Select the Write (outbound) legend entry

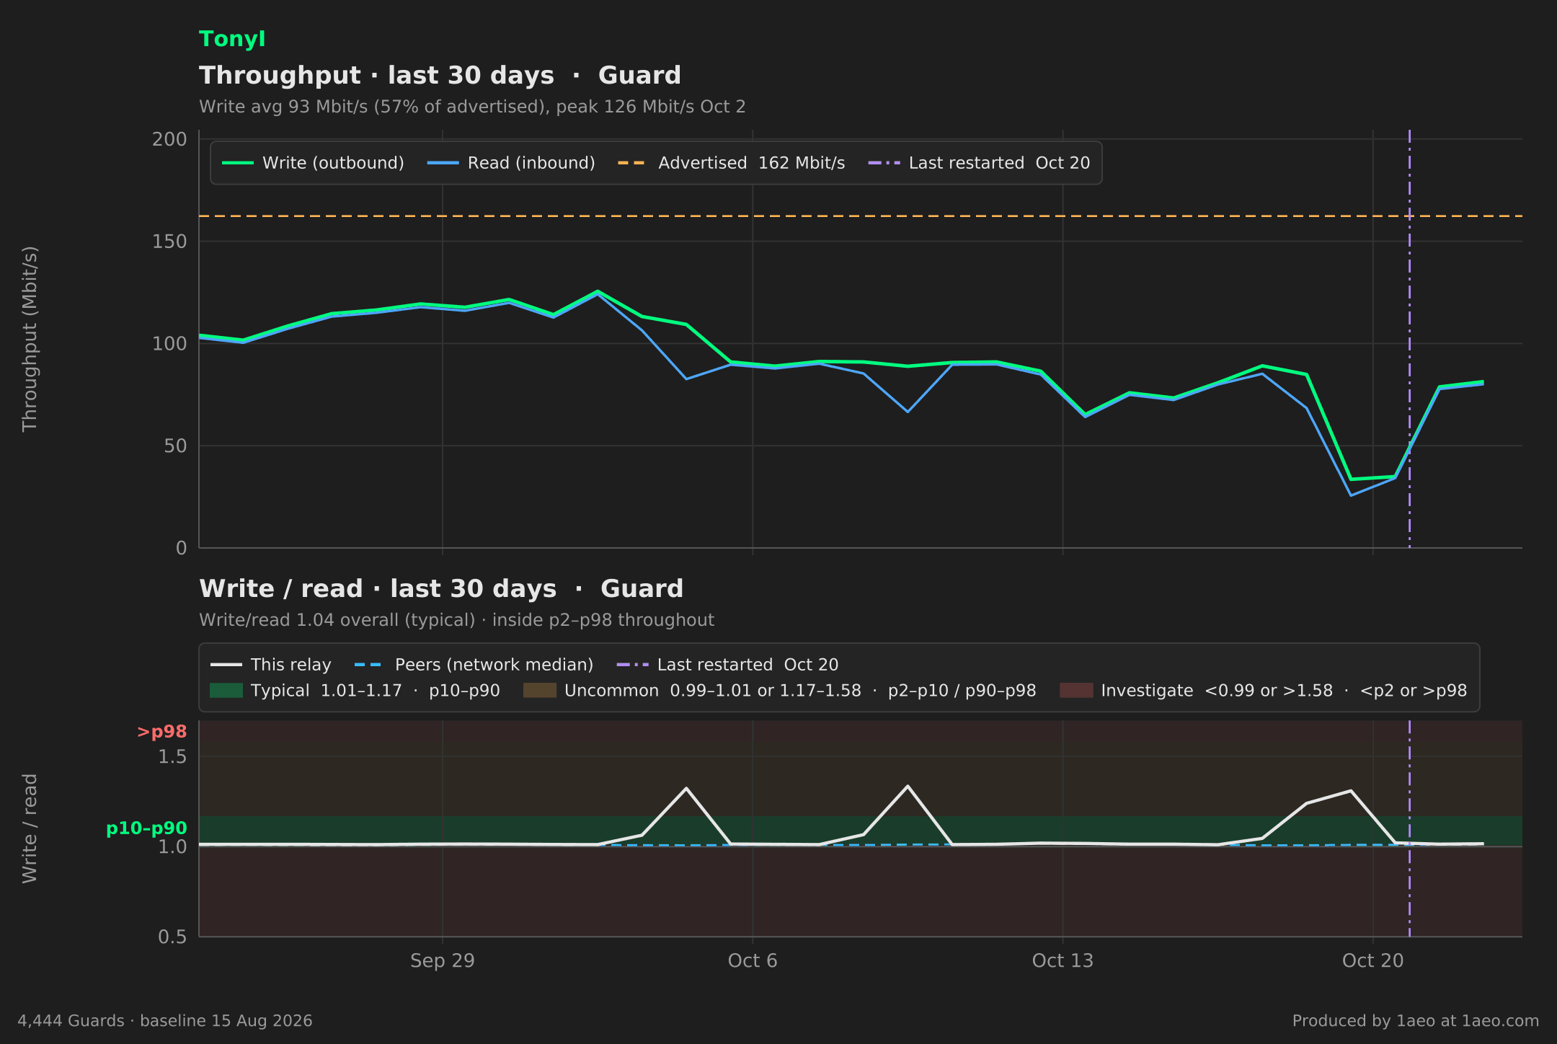[313, 163]
